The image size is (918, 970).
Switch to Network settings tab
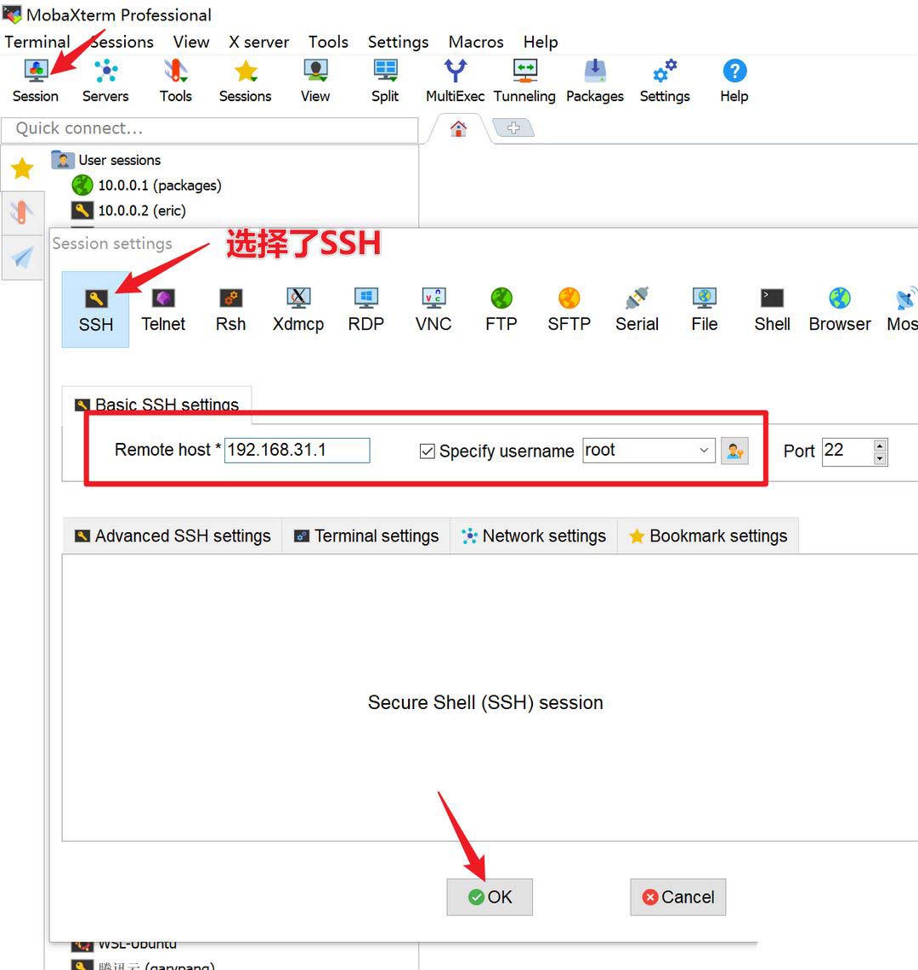[x=534, y=536]
